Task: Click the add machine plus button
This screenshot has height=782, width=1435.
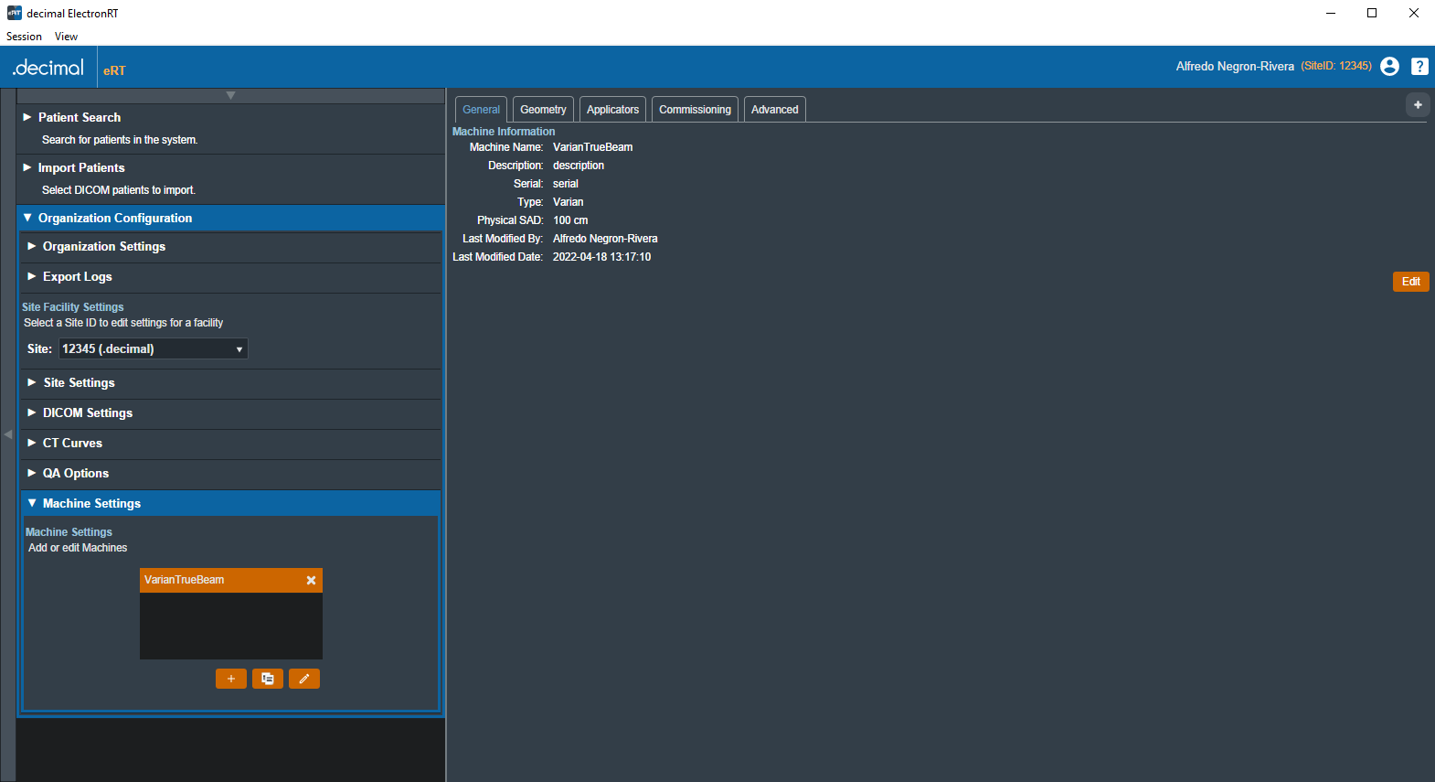Action: (230, 679)
